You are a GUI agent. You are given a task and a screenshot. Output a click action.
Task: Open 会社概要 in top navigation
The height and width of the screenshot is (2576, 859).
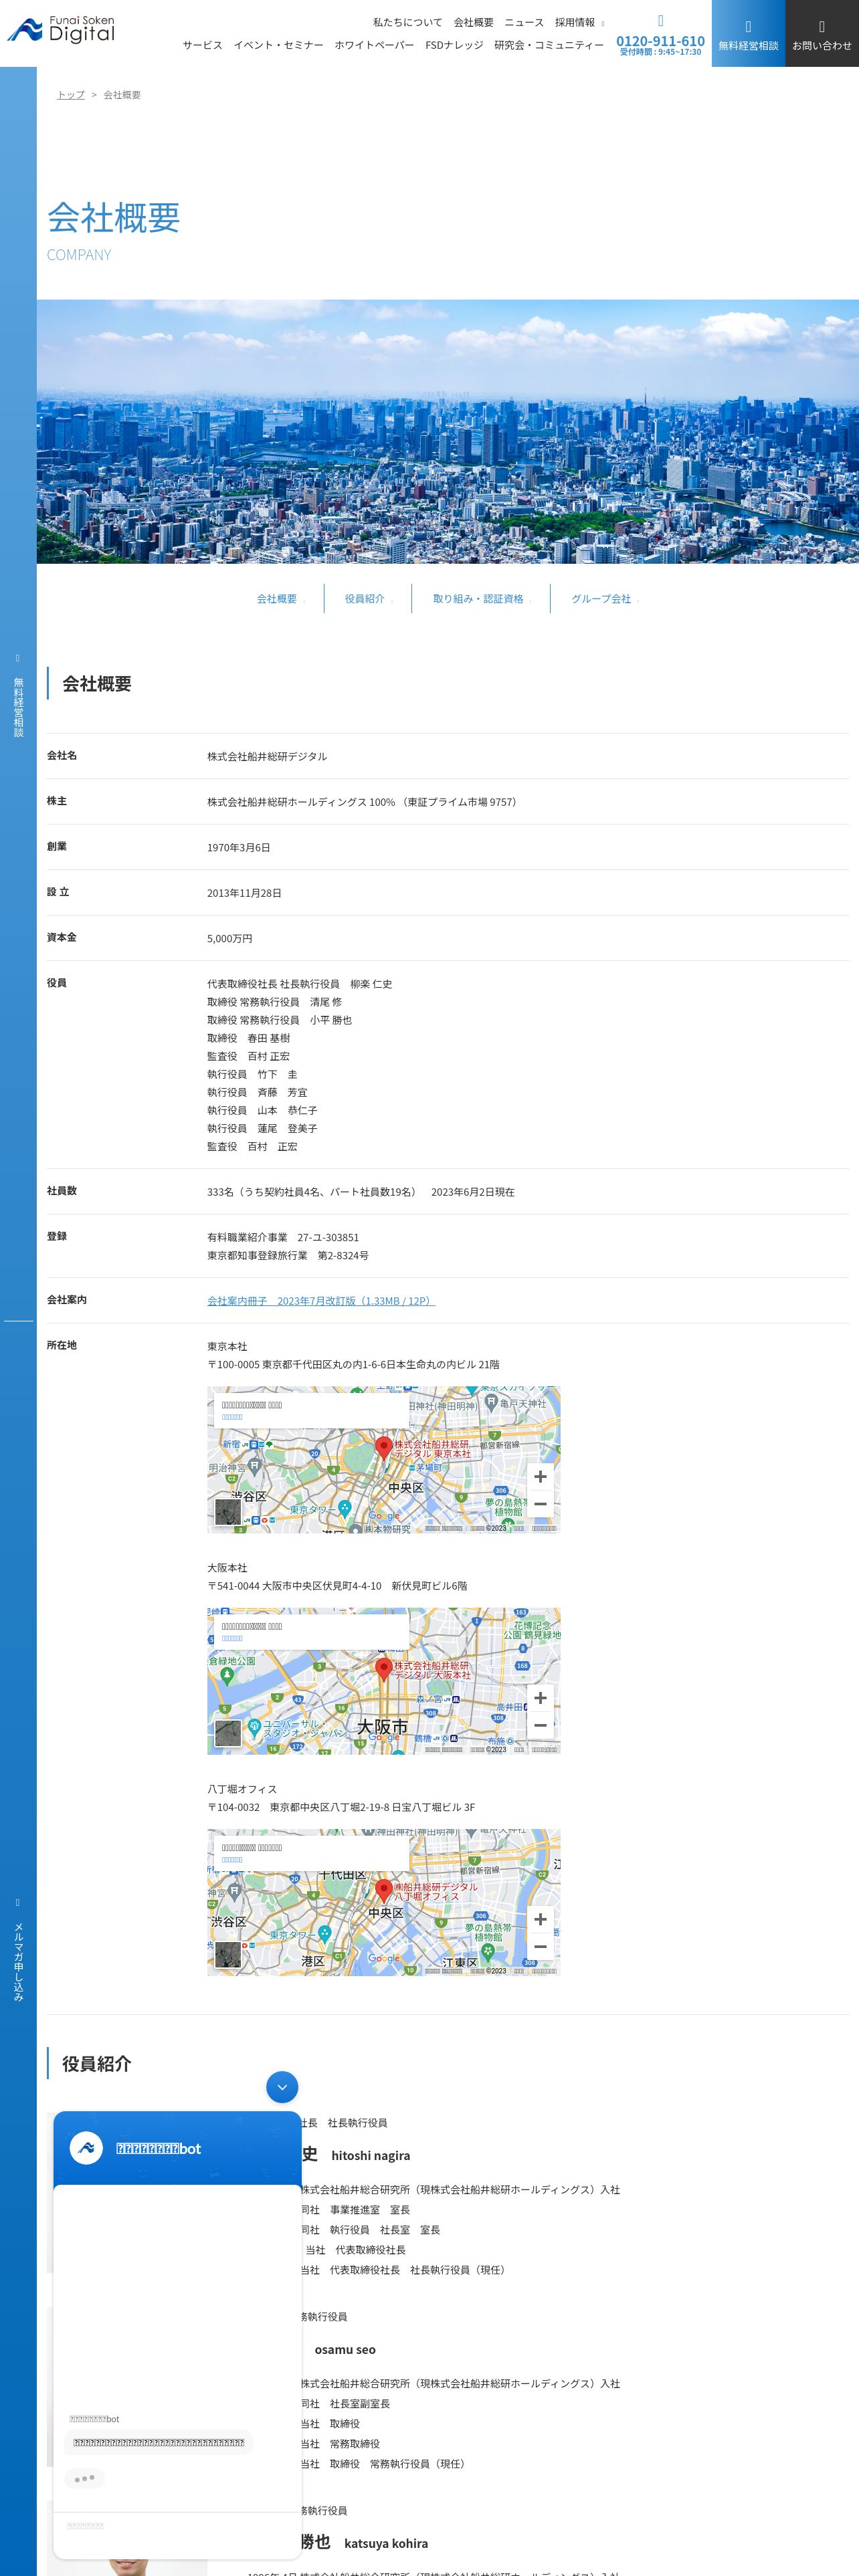[473, 22]
